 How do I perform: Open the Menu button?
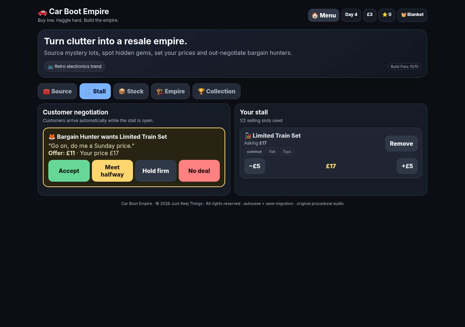[x=324, y=15]
